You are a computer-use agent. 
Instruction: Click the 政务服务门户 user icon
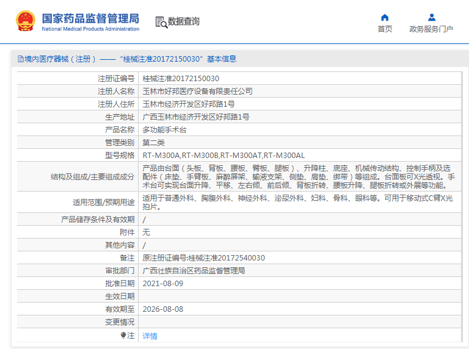[431, 17]
